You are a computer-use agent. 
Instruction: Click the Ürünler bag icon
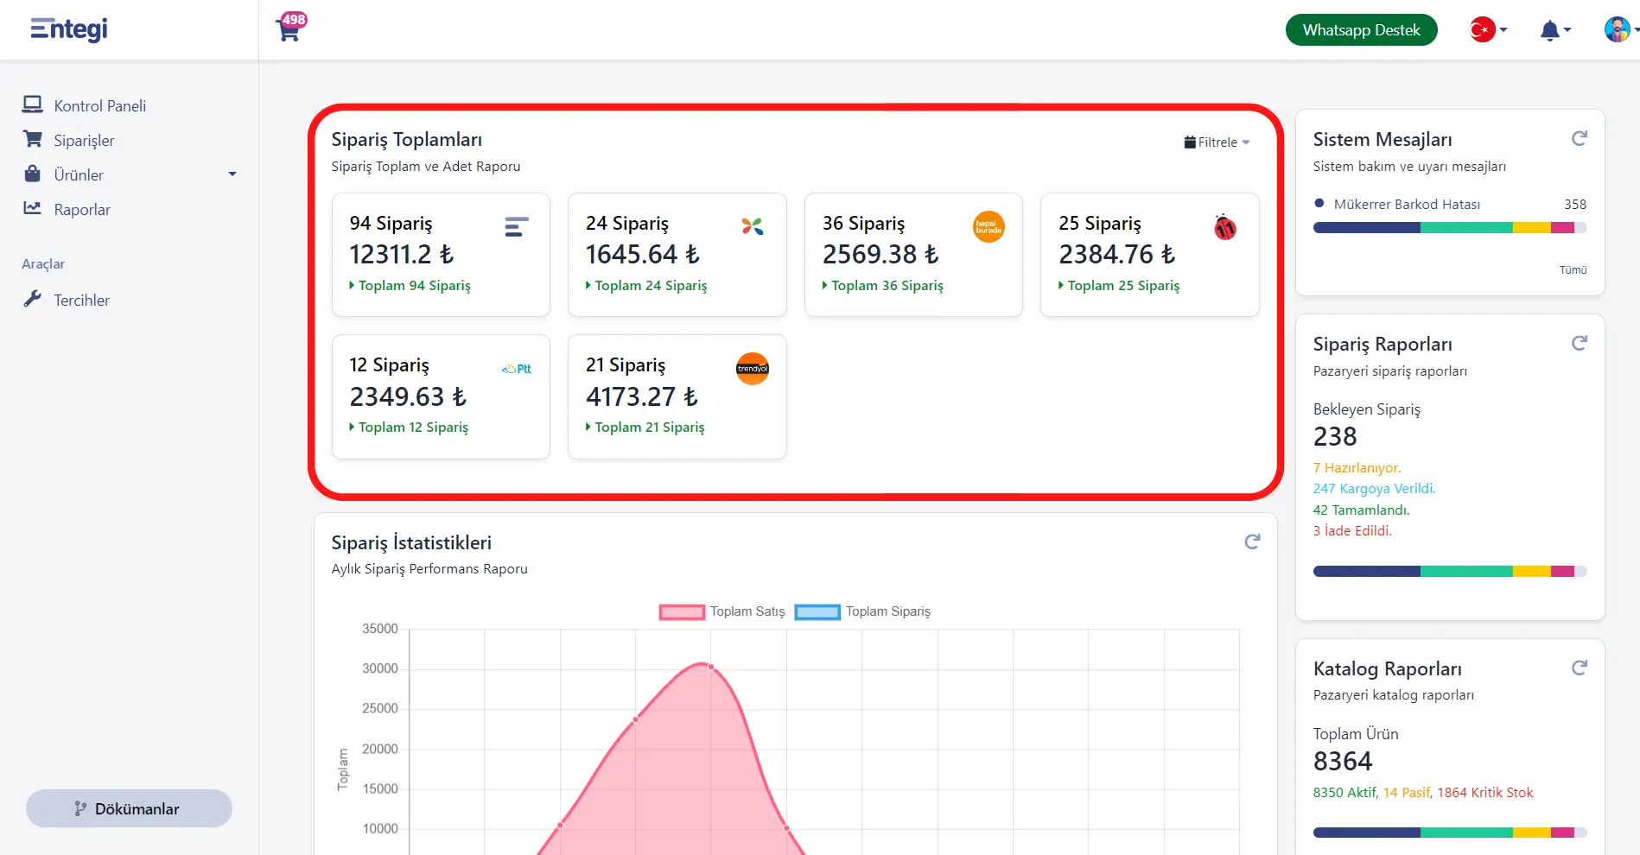[32, 174]
